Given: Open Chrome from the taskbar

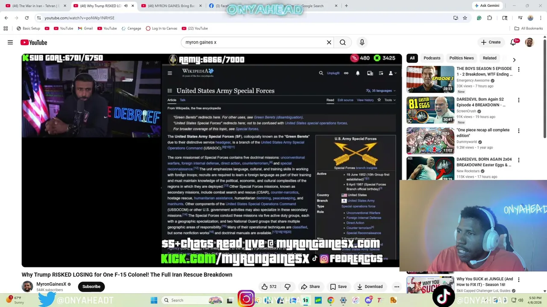Looking at the screenshot, I should 330,300.
